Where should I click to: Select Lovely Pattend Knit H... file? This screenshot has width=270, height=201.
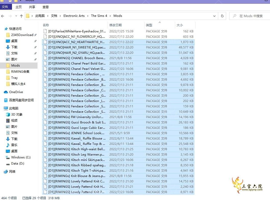point(118,186)
